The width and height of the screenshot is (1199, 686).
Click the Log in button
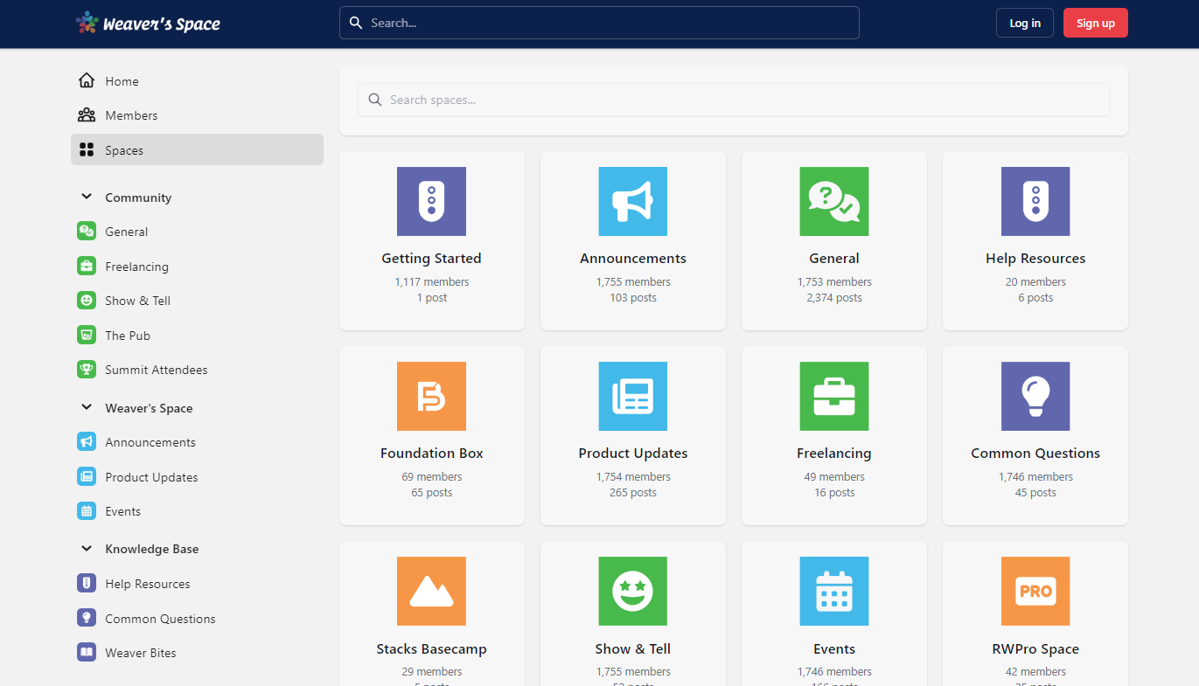1024,22
